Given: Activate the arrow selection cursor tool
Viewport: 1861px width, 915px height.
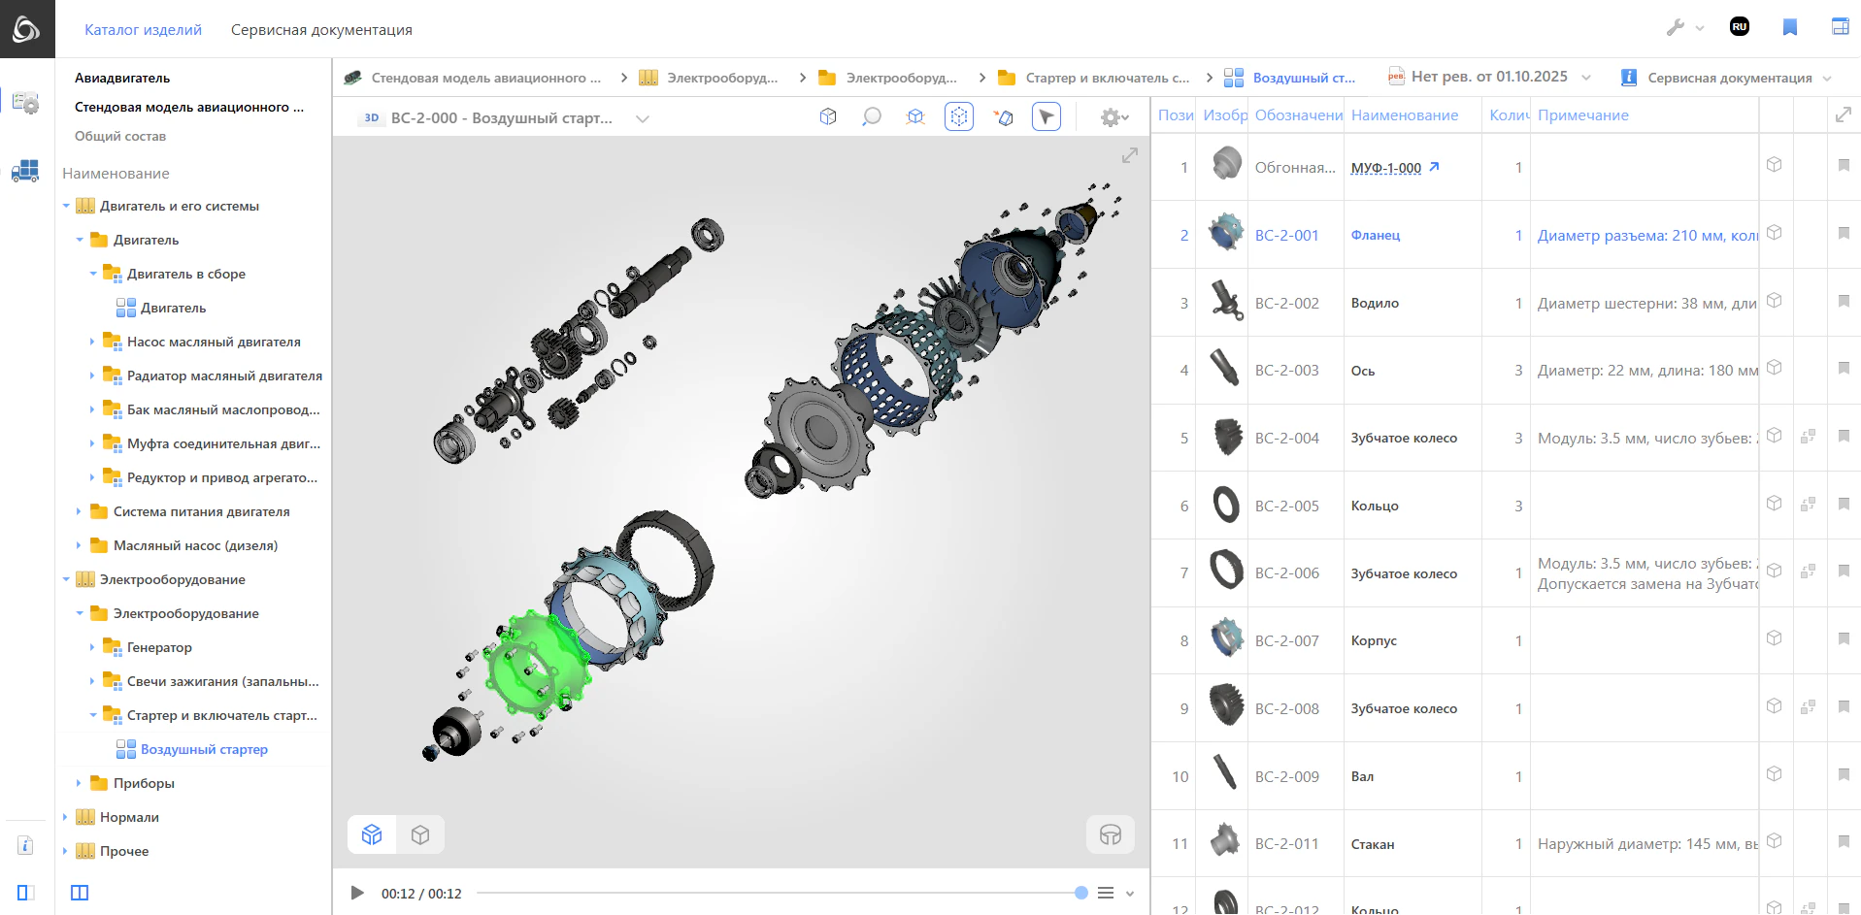Looking at the screenshot, I should point(1046,117).
